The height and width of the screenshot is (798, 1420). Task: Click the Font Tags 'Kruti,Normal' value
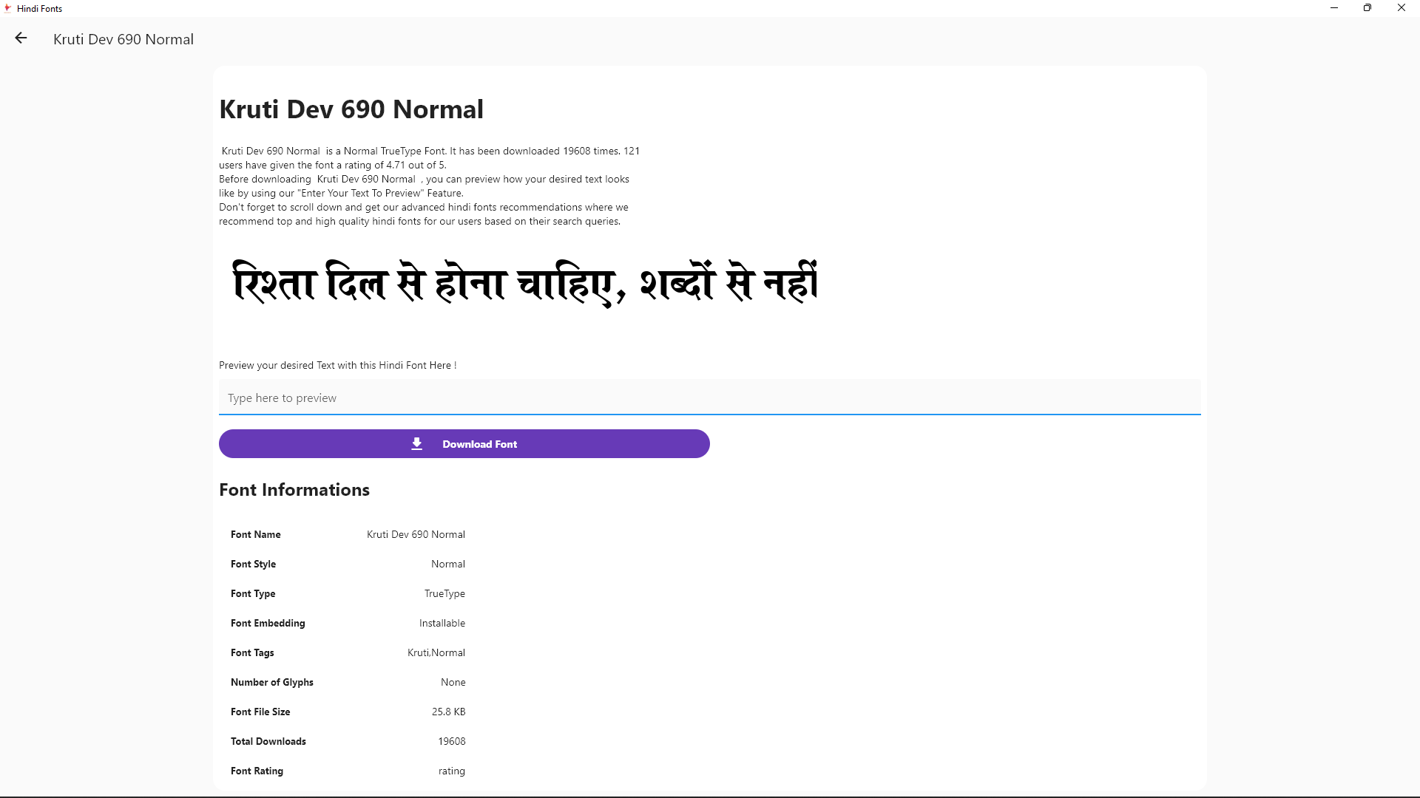click(436, 652)
